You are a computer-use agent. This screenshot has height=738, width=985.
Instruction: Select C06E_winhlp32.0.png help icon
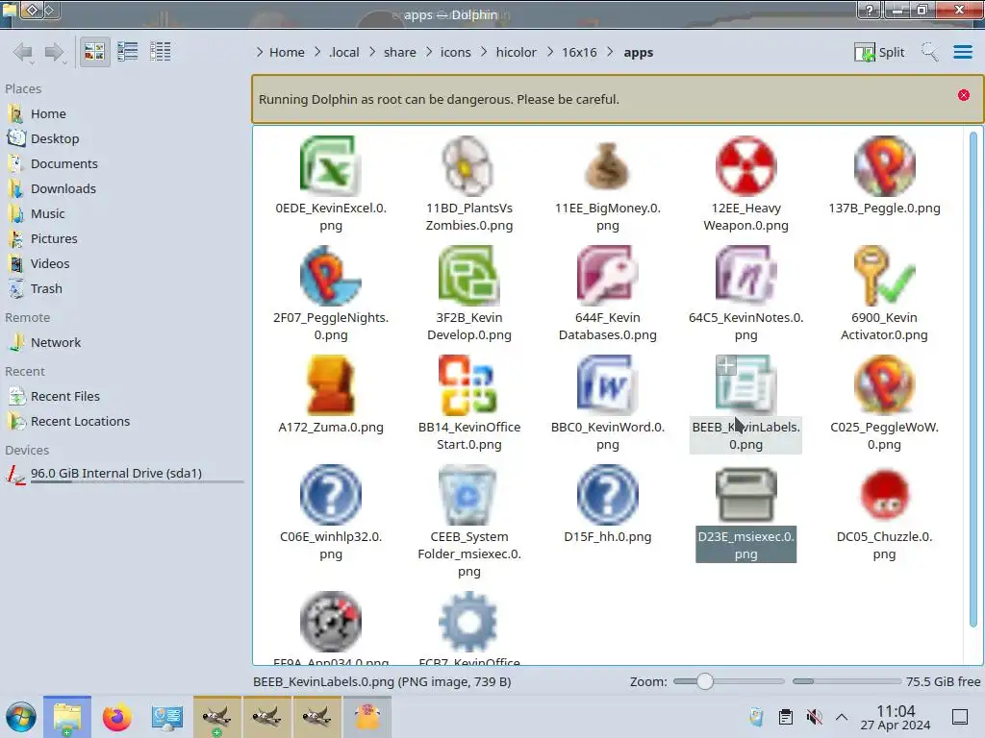pos(331,495)
